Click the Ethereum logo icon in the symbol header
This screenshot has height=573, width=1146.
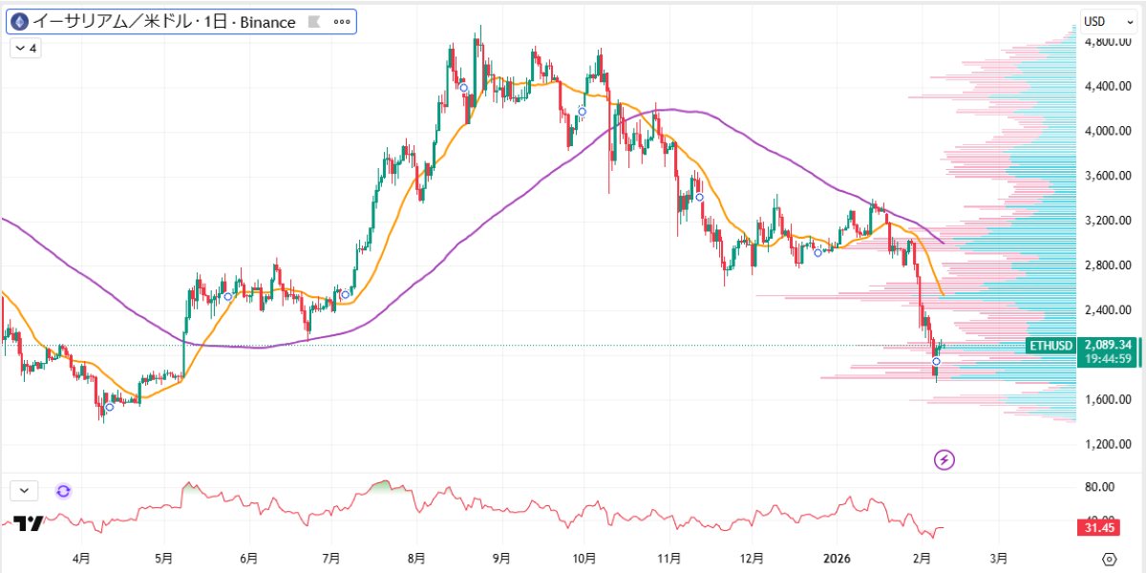(18, 22)
